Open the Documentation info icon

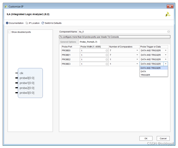[7, 23]
